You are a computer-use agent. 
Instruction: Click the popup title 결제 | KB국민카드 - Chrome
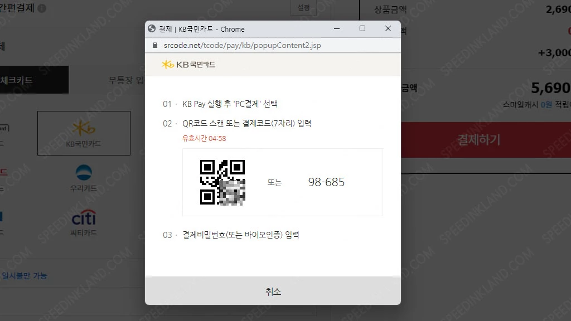click(x=202, y=29)
